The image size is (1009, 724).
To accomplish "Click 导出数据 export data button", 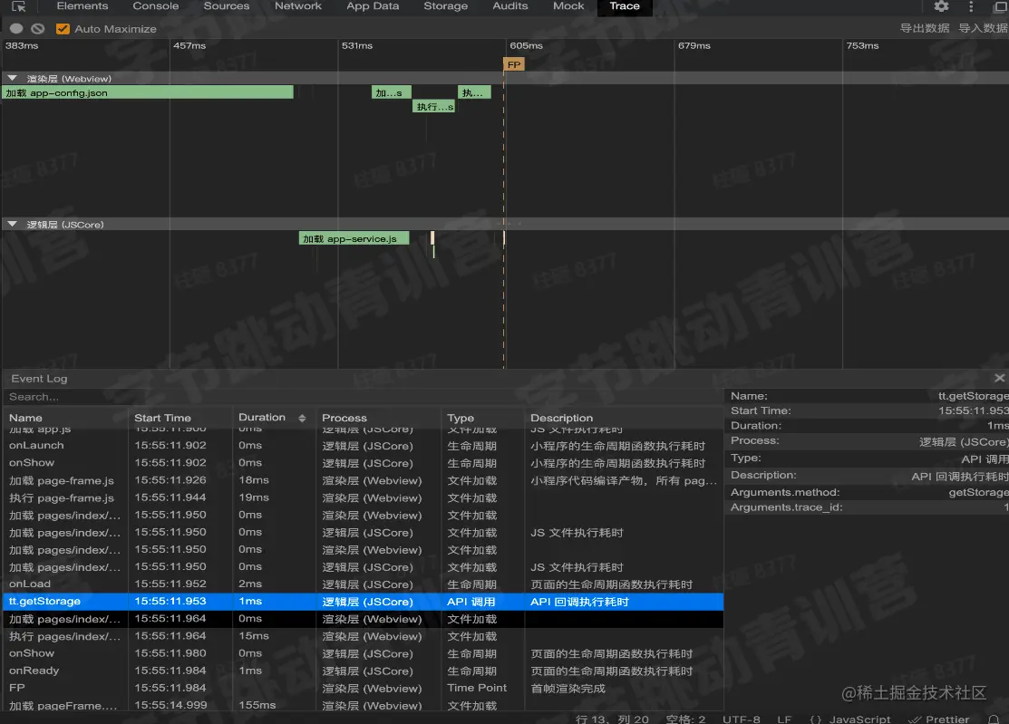I will (925, 28).
